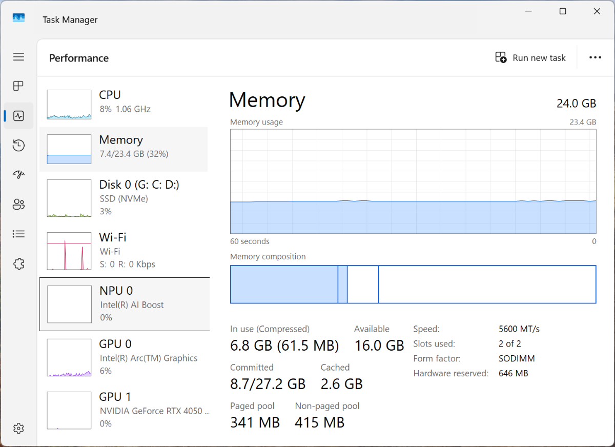Select the Performance page icon

[18, 116]
